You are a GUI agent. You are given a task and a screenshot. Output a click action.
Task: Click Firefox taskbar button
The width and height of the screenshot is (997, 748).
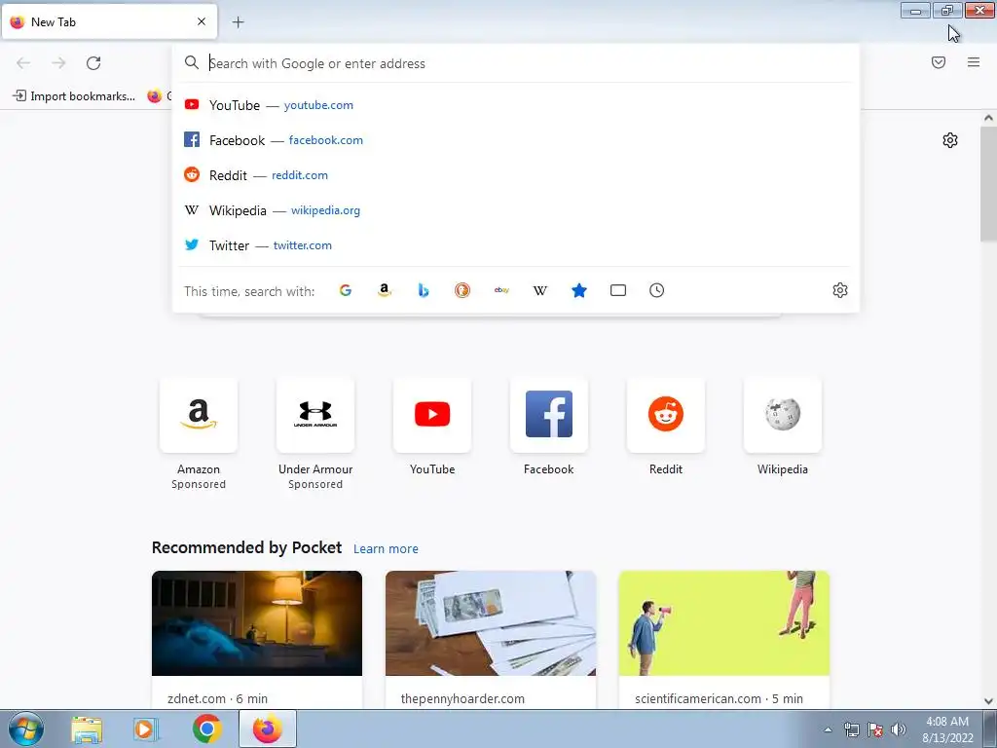click(268, 729)
